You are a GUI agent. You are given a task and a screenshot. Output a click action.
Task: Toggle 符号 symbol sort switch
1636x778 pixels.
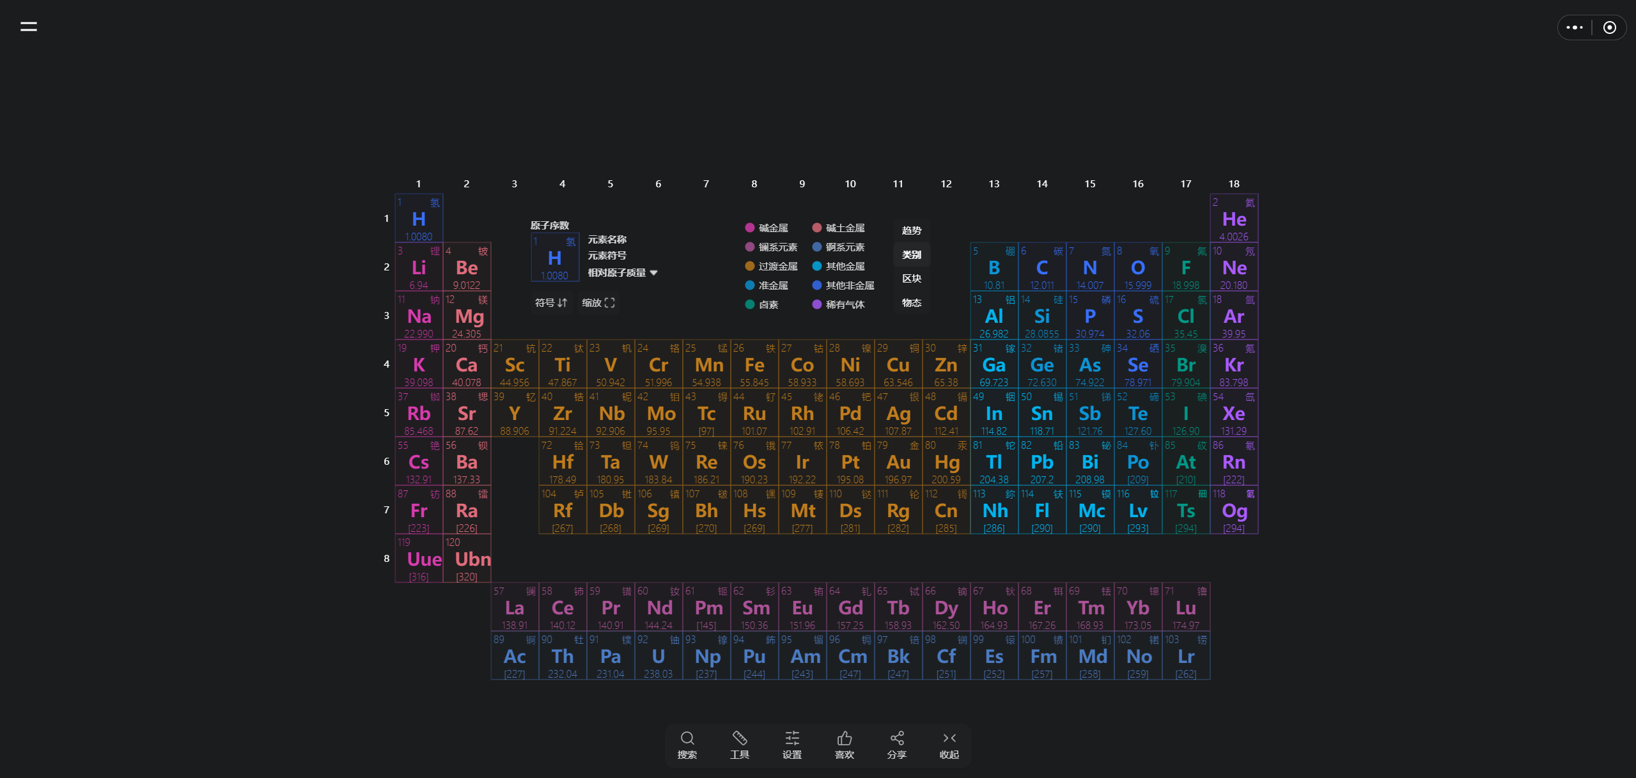coord(551,302)
